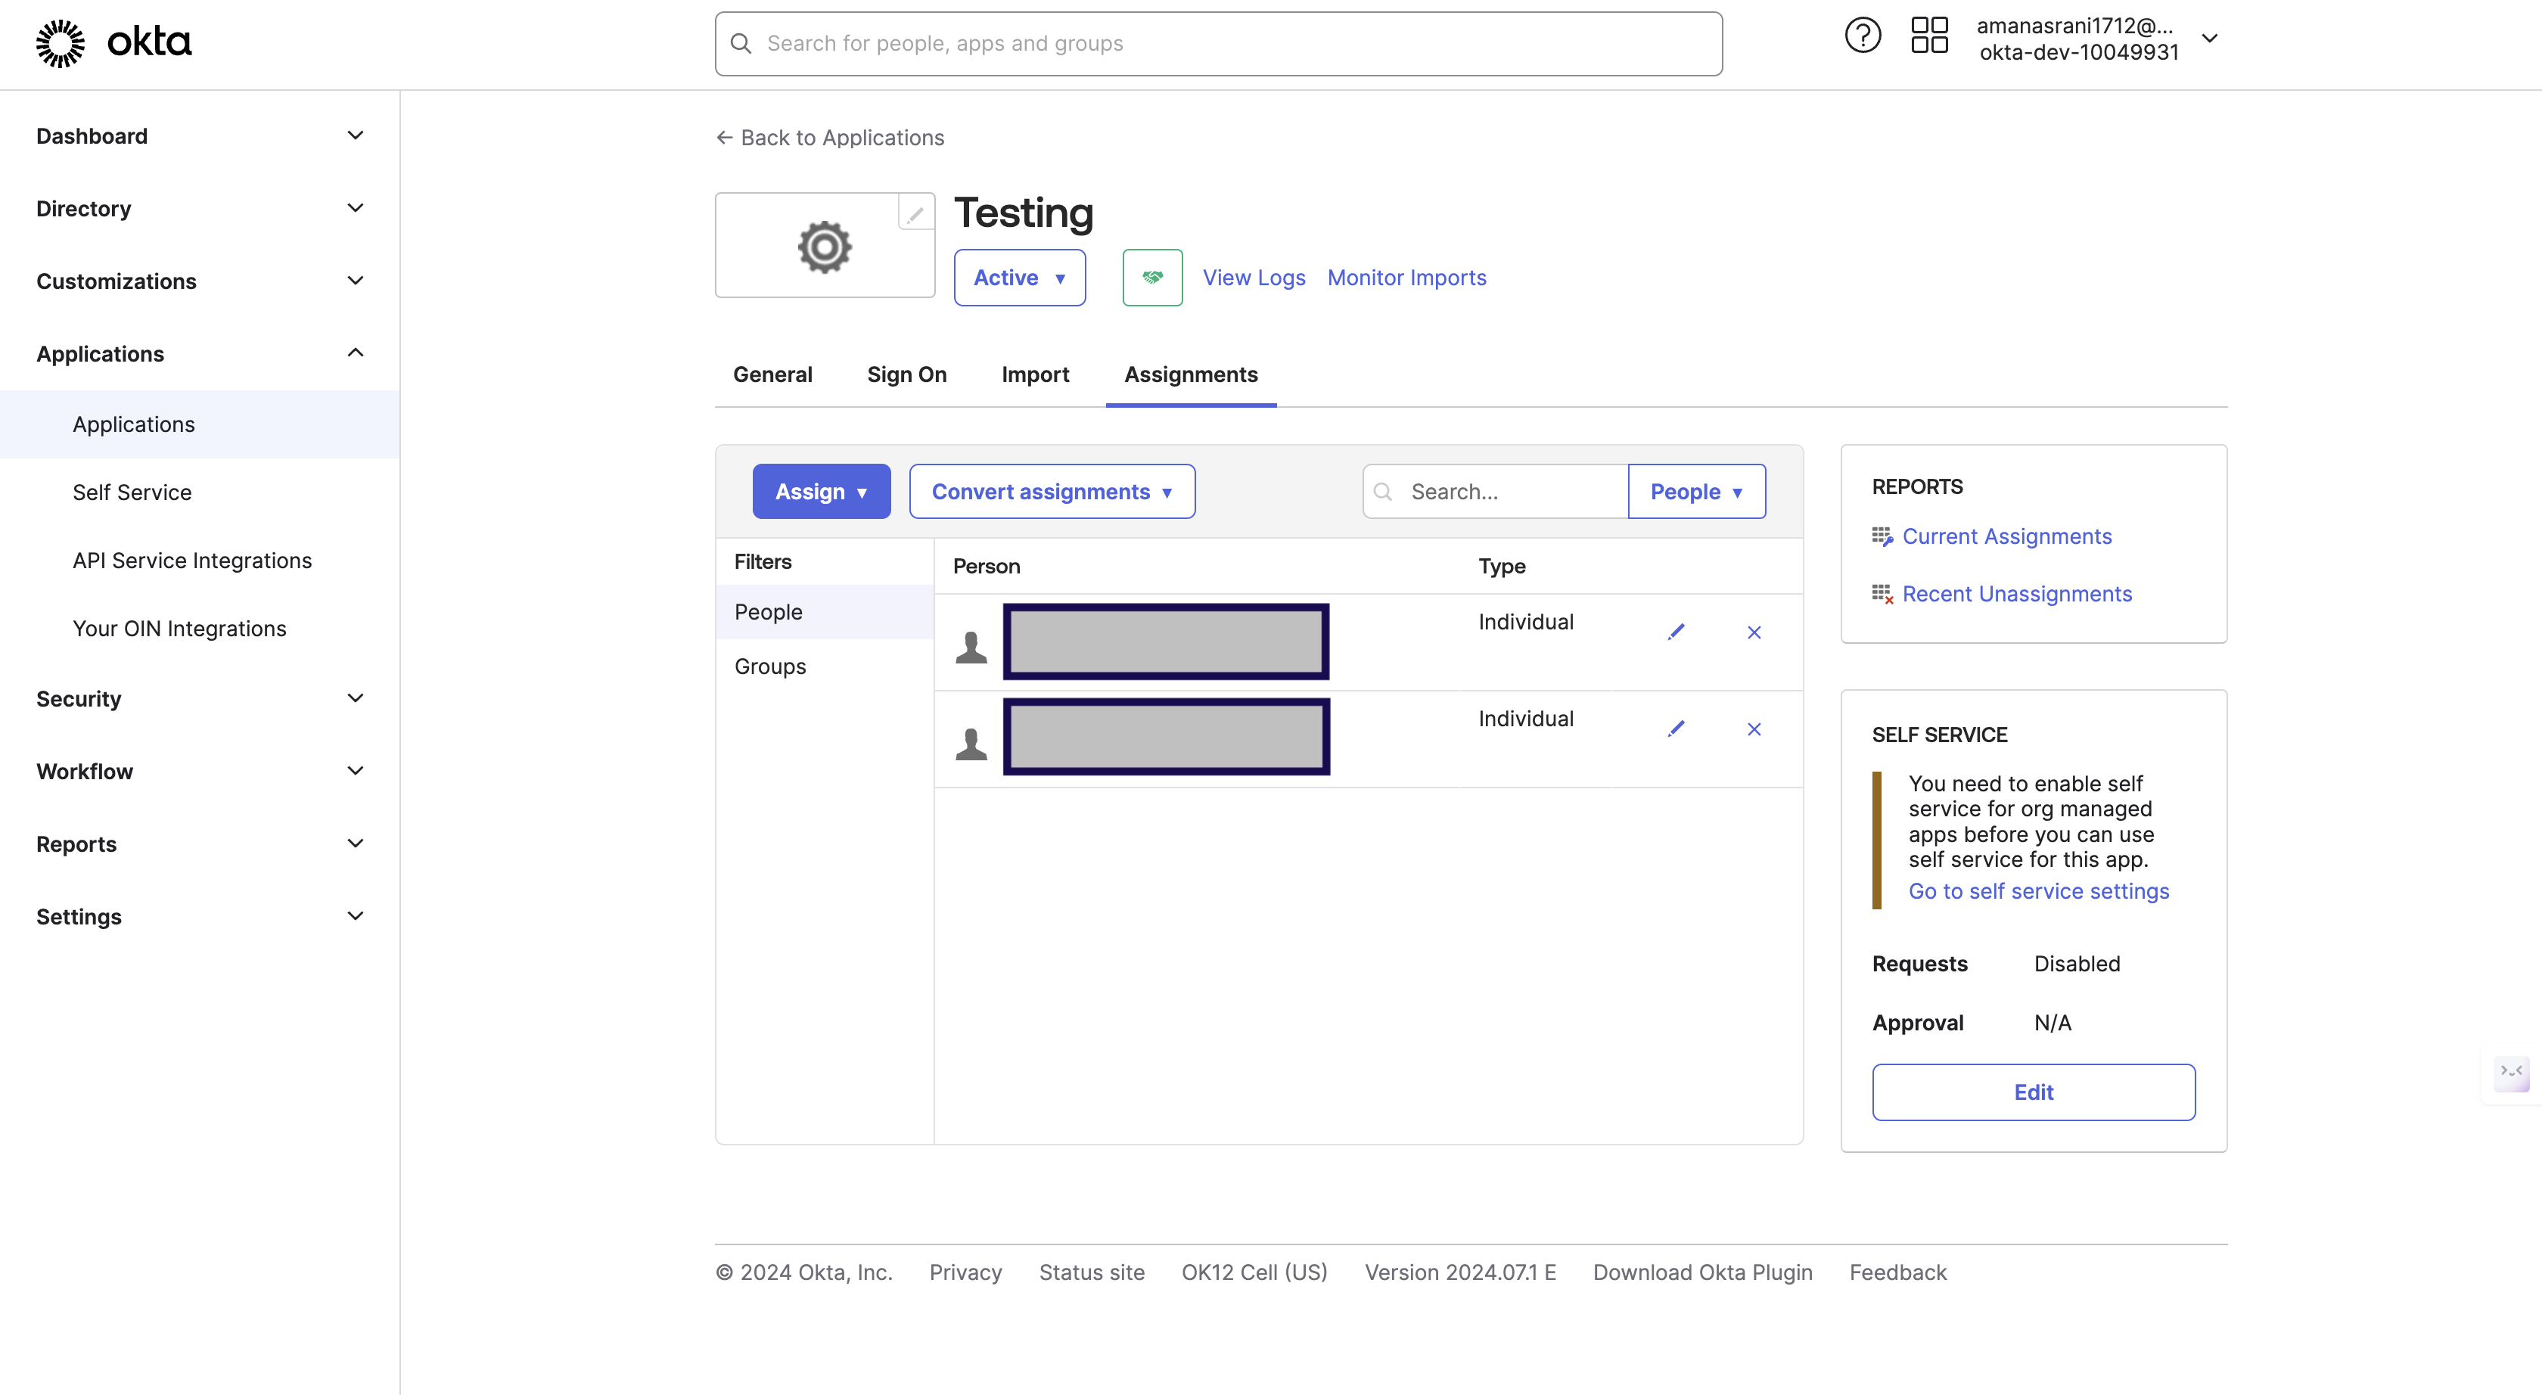
Task: Switch to the Sign On tab
Action: (x=906, y=375)
